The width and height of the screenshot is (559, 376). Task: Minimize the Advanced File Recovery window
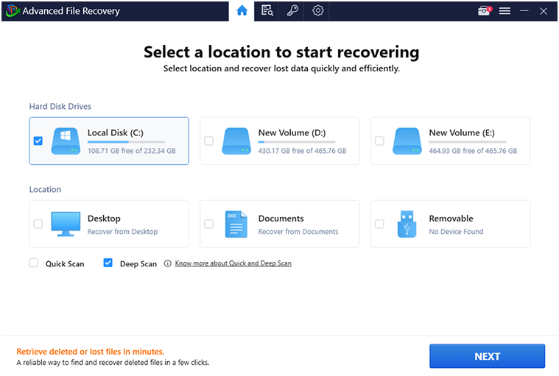[524, 11]
